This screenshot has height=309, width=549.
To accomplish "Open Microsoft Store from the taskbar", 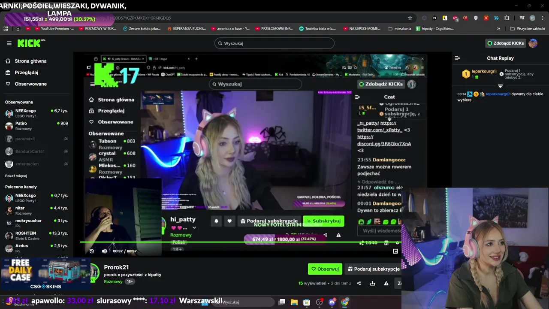I will tap(307, 302).
